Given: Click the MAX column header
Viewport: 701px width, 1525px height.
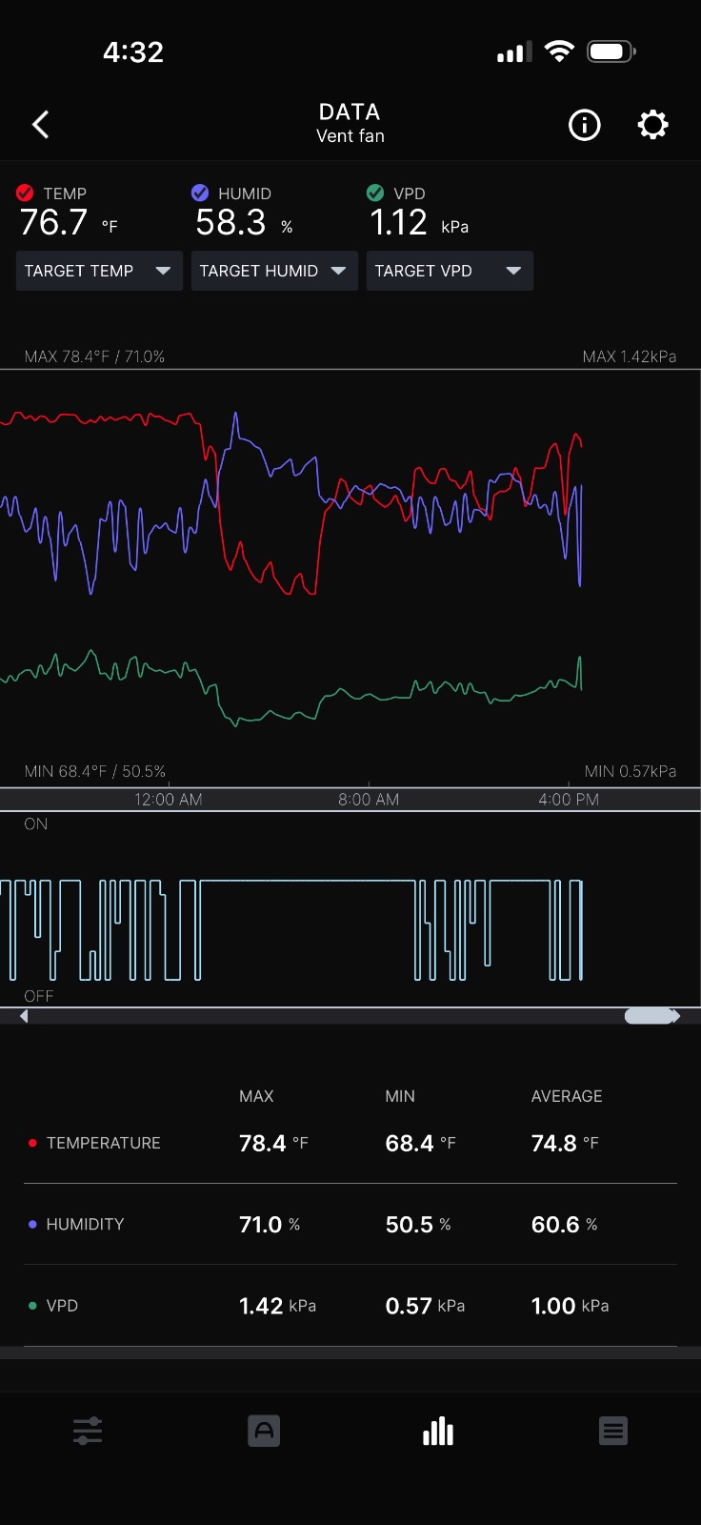Looking at the screenshot, I should (256, 1096).
